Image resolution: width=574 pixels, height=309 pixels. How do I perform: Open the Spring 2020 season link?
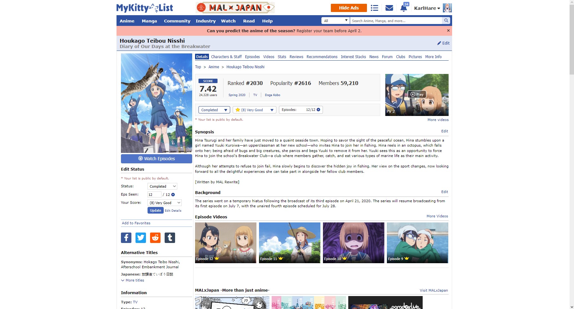(237, 95)
